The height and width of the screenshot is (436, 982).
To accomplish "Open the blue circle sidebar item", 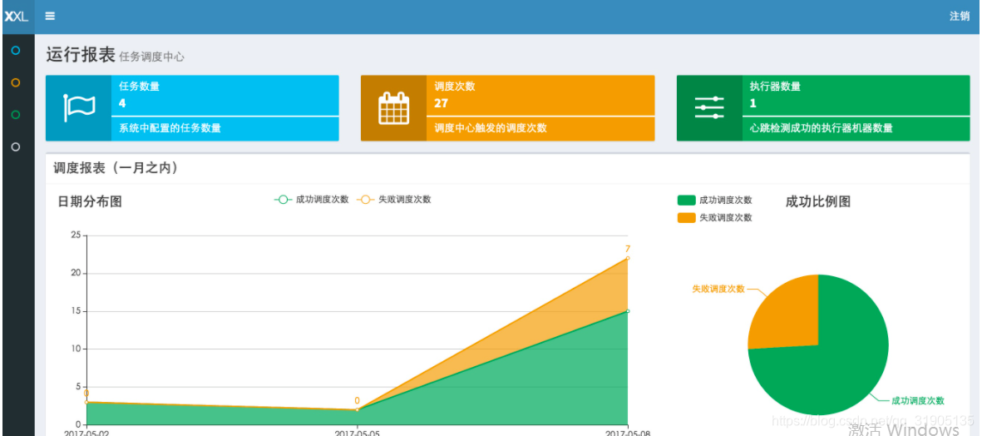I will (17, 50).
